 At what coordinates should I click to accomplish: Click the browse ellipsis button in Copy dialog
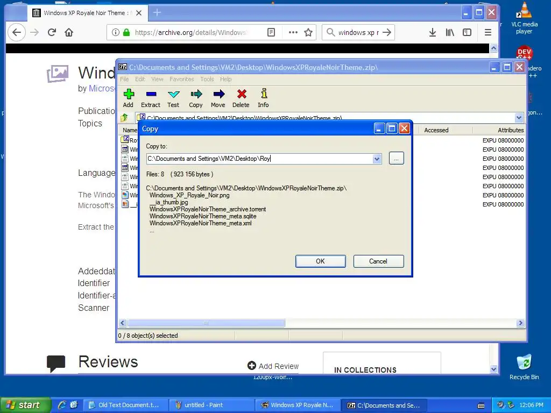[397, 159]
